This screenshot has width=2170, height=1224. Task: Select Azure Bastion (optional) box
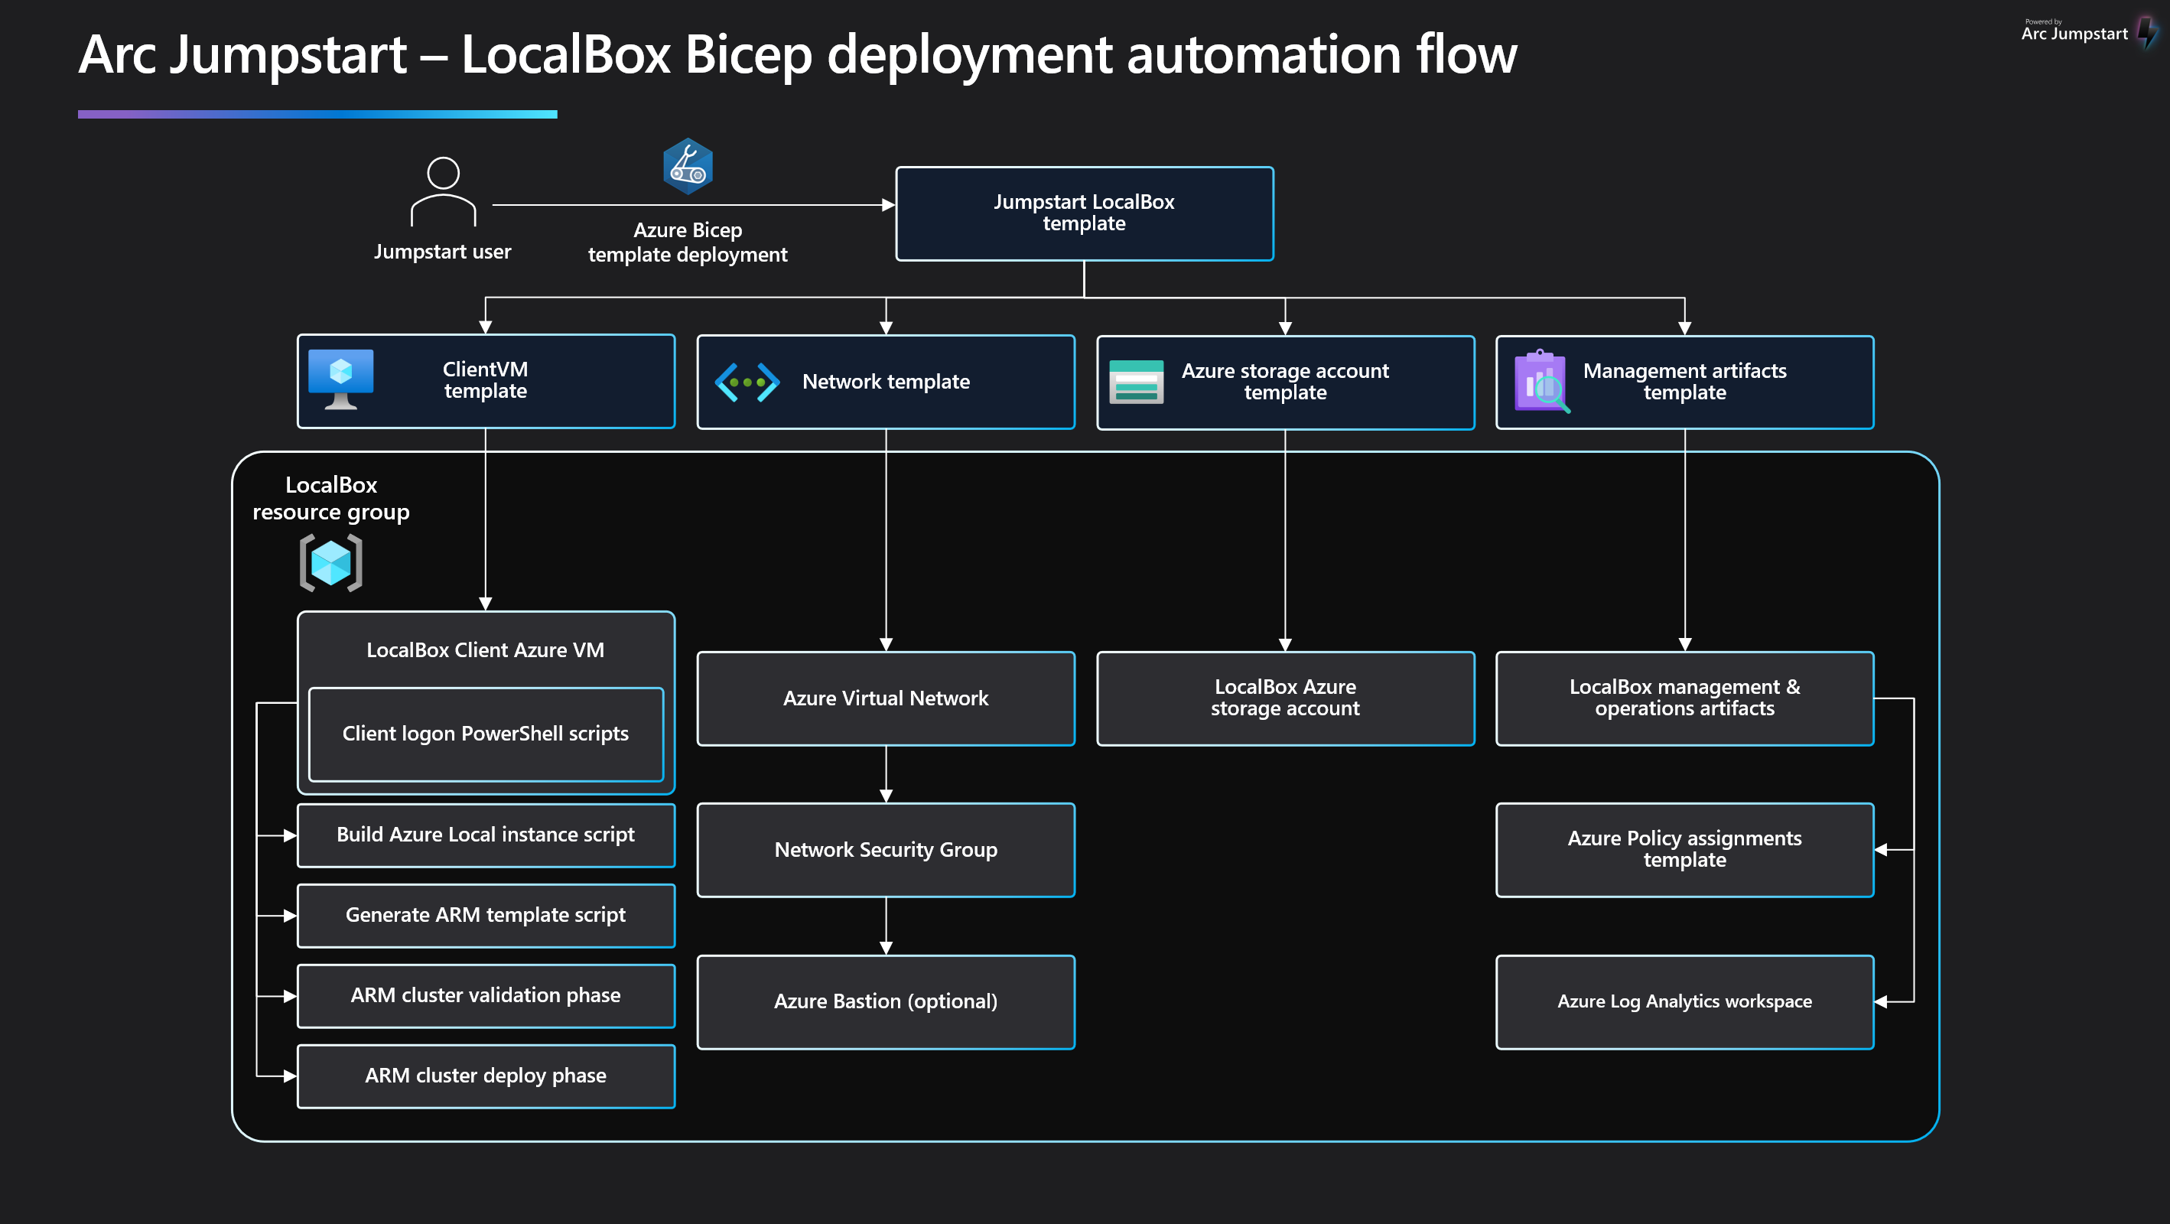coord(885,1001)
